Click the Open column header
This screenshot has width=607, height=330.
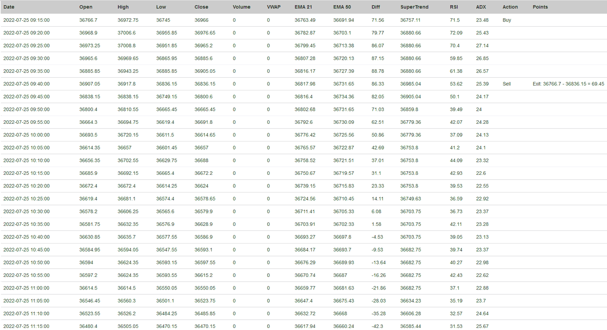tap(86, 7)
